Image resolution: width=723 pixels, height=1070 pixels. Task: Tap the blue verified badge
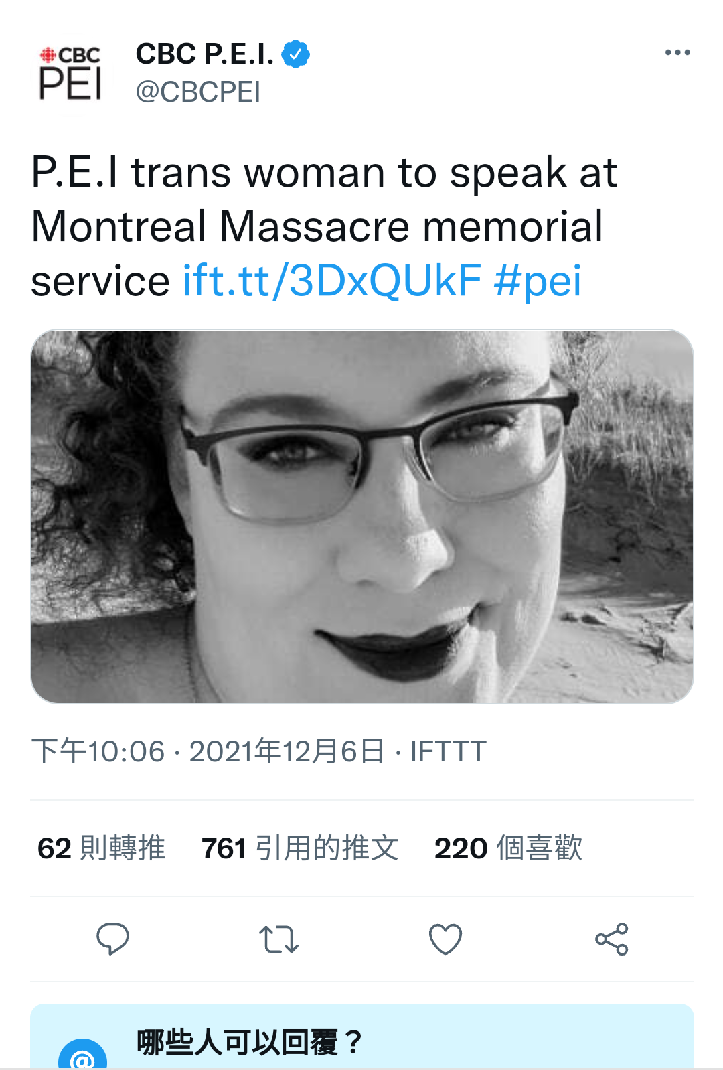295,54
